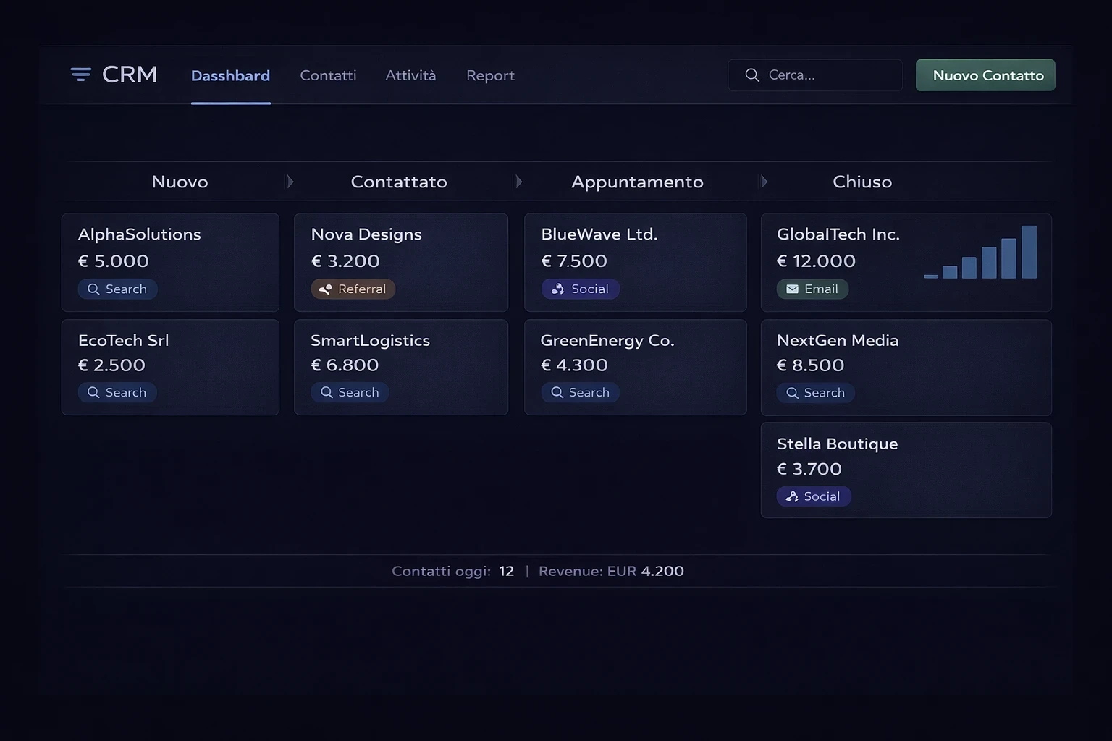Click the arrow between Contattato and Appuntamento
Image resolution: width=1112 pixels, height=741 pixels.
click(x=518, y=182)
